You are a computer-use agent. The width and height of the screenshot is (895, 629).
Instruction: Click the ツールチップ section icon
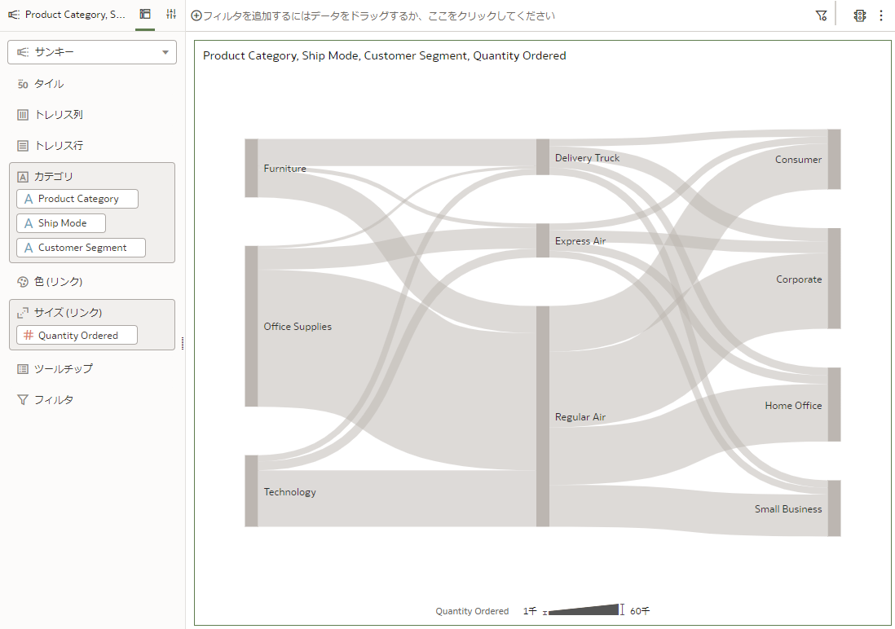tap(22, 369)
